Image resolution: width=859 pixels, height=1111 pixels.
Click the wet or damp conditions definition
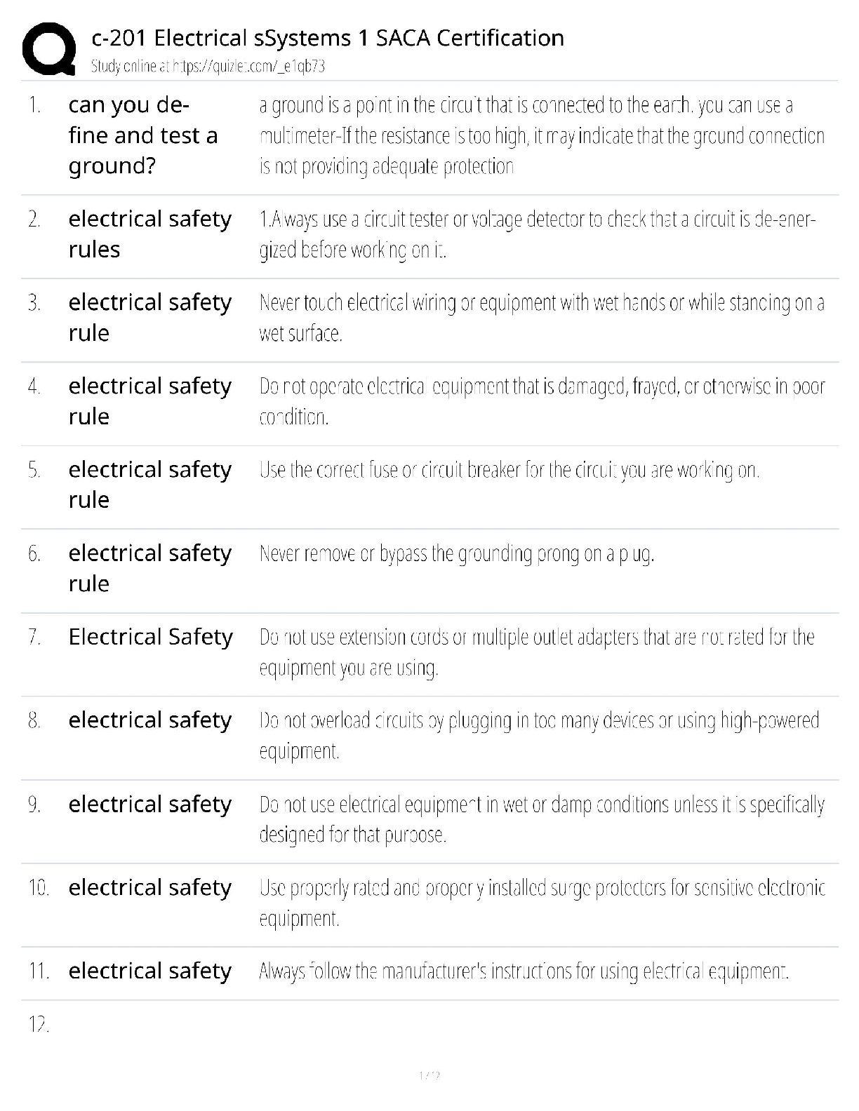tap(541, 819)
